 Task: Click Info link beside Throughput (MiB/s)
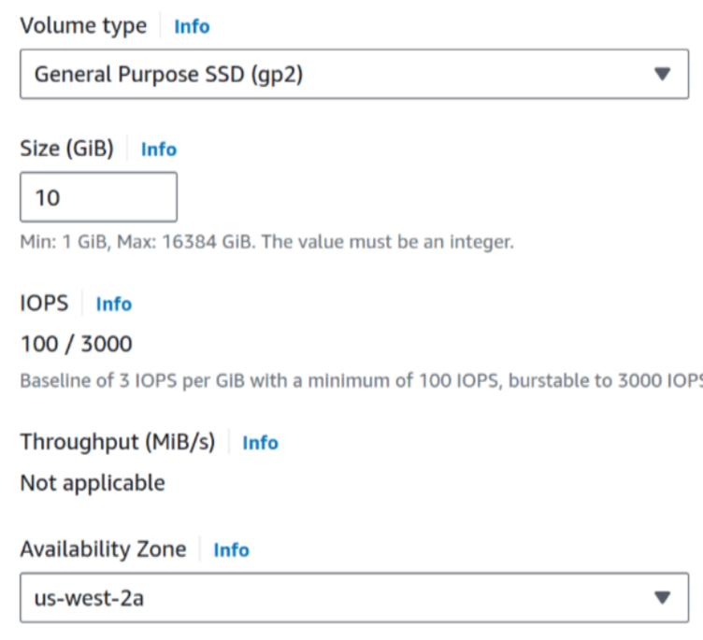coord(260,443)
